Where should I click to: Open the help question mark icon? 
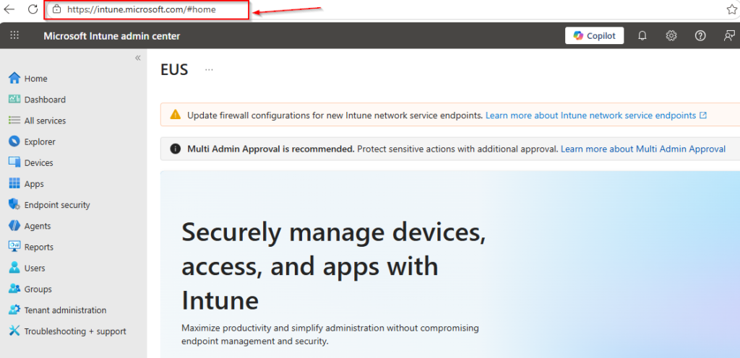pos(700,36)
